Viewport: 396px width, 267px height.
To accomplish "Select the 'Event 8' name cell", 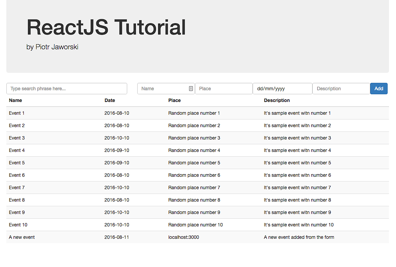I will pos(17,200).
